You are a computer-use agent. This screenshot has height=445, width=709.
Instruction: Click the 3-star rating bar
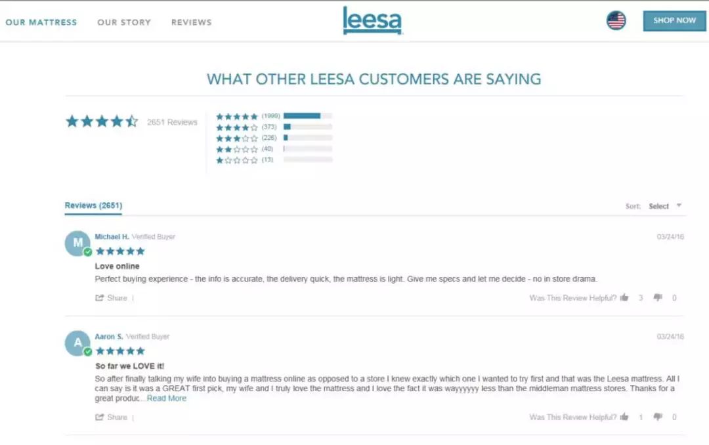click(307, 138)
